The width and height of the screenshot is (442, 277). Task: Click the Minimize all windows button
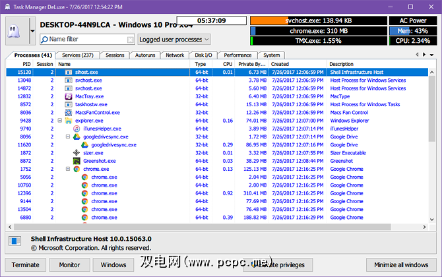pos(401,265)
